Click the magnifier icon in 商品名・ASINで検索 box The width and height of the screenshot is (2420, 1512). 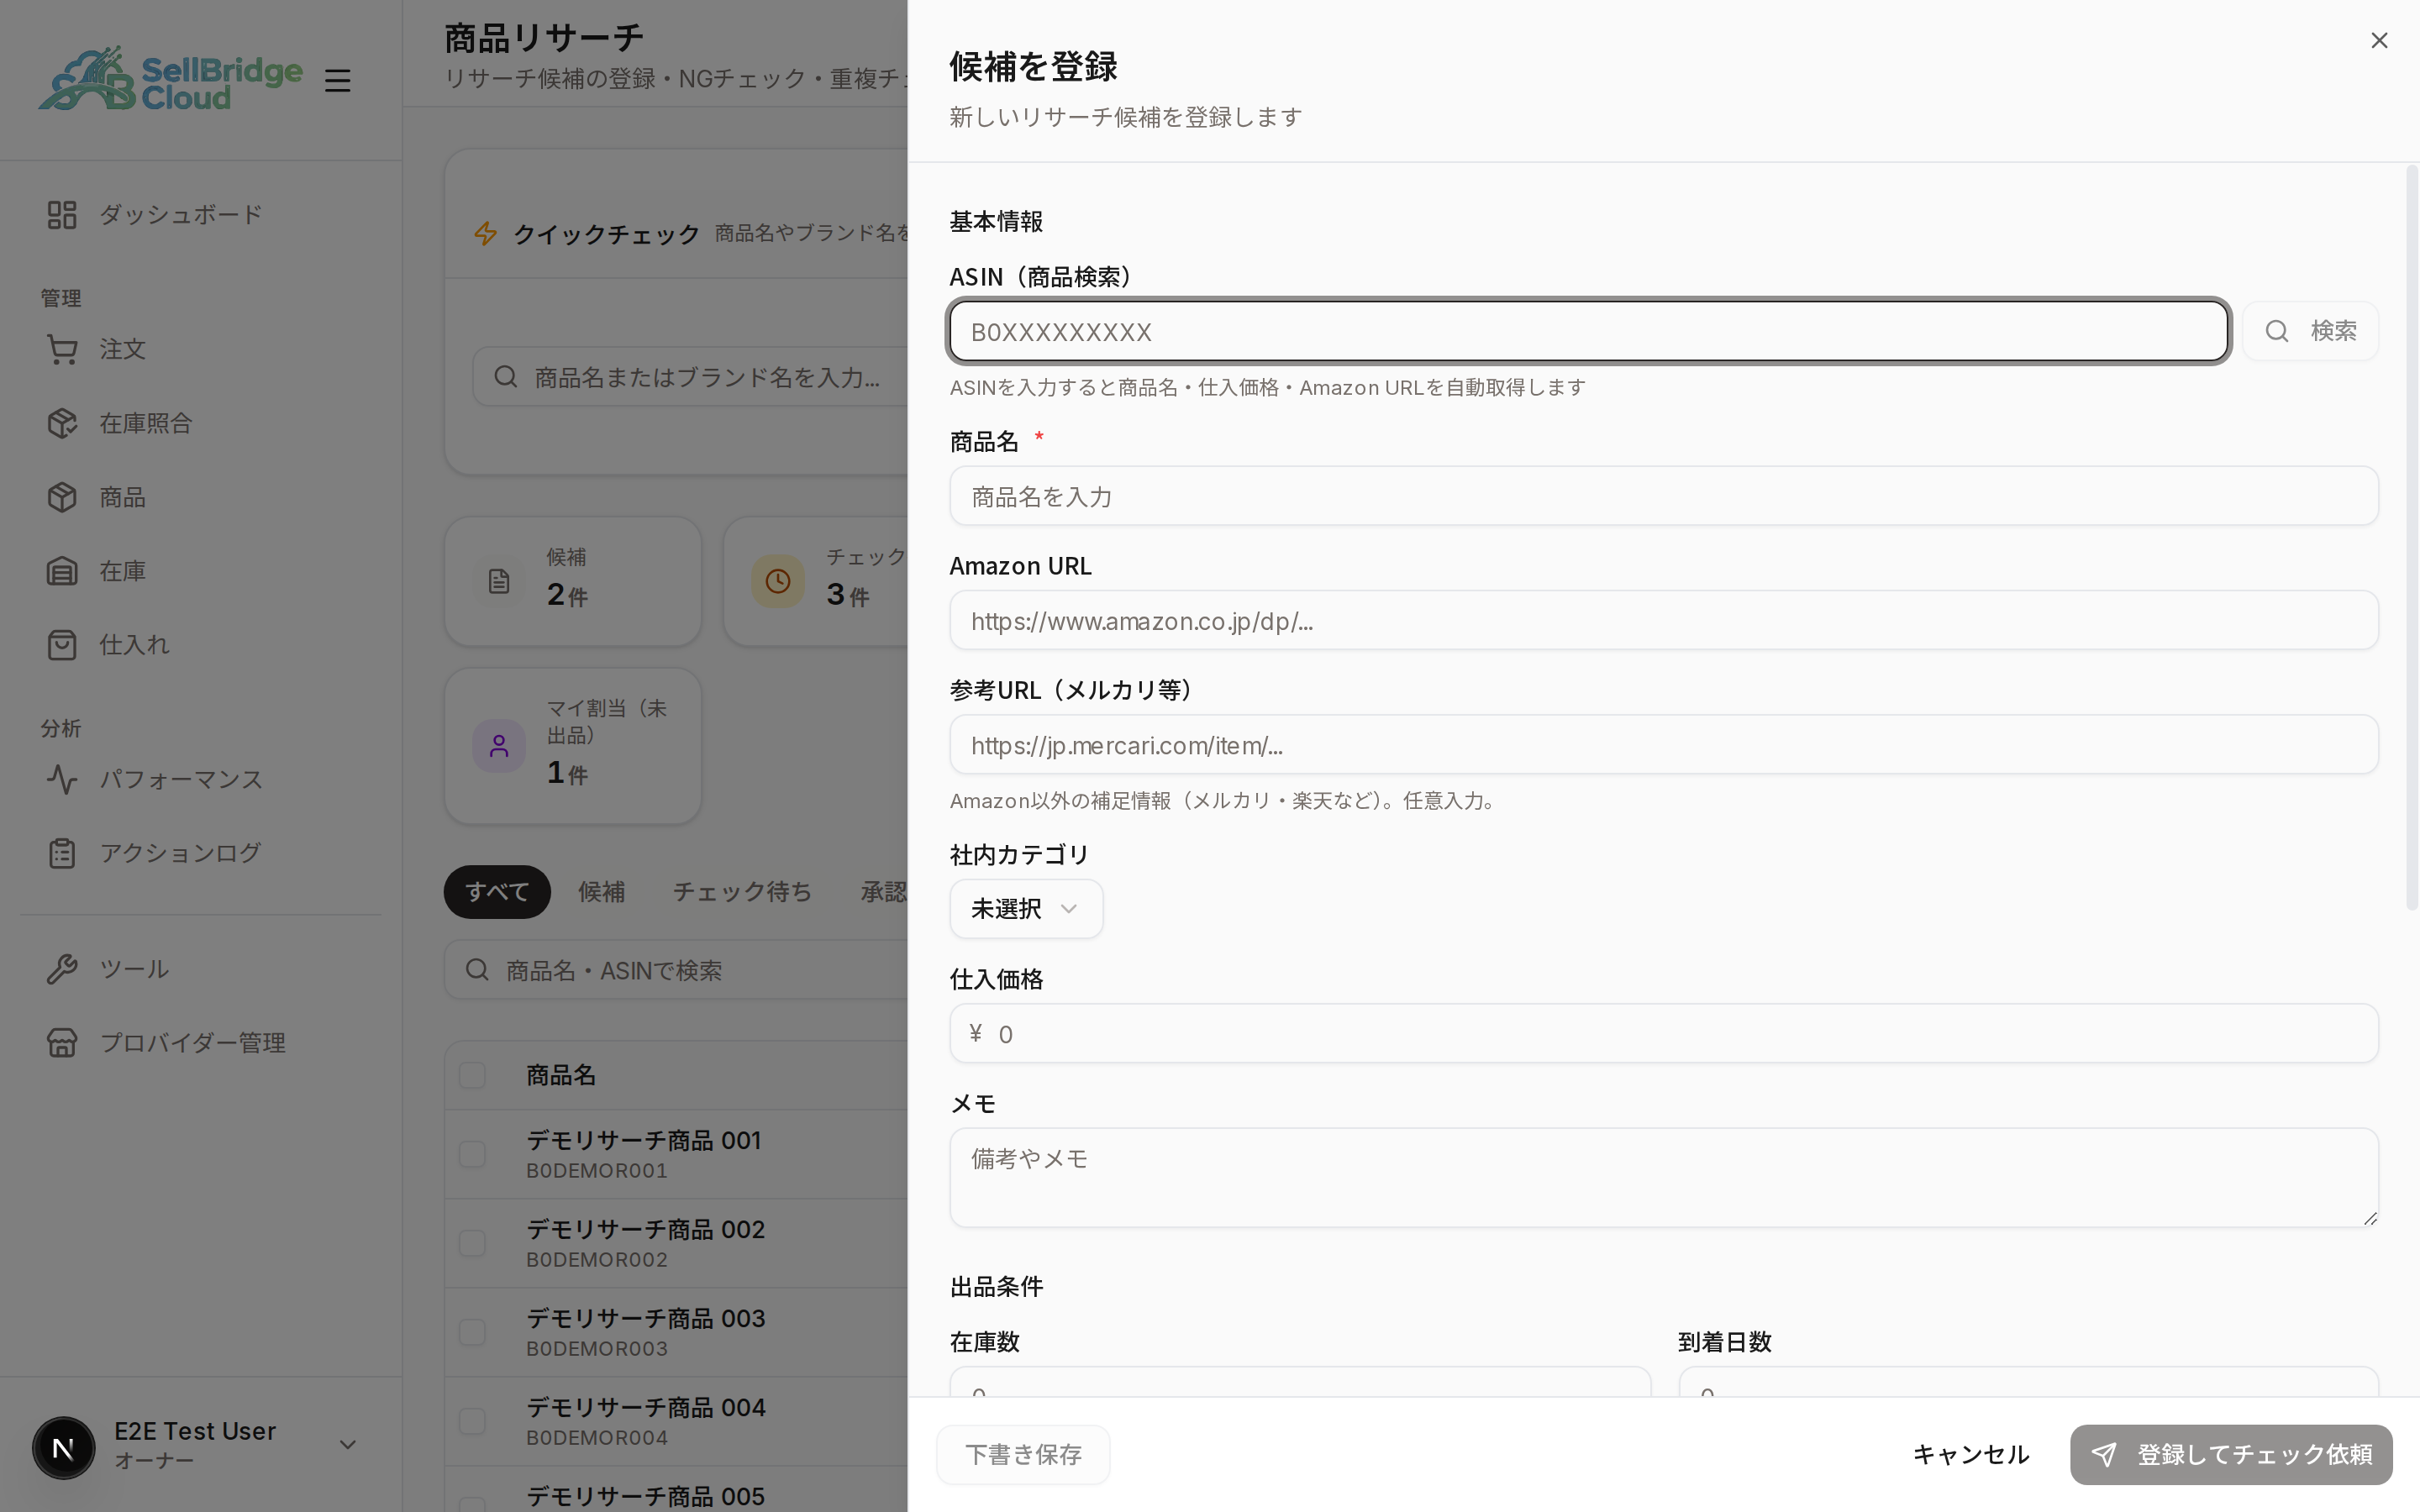point(477,970)
